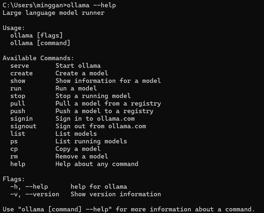Click the 'stop' command name
This screenshot has width=264, height=213.
click(18, 96)
